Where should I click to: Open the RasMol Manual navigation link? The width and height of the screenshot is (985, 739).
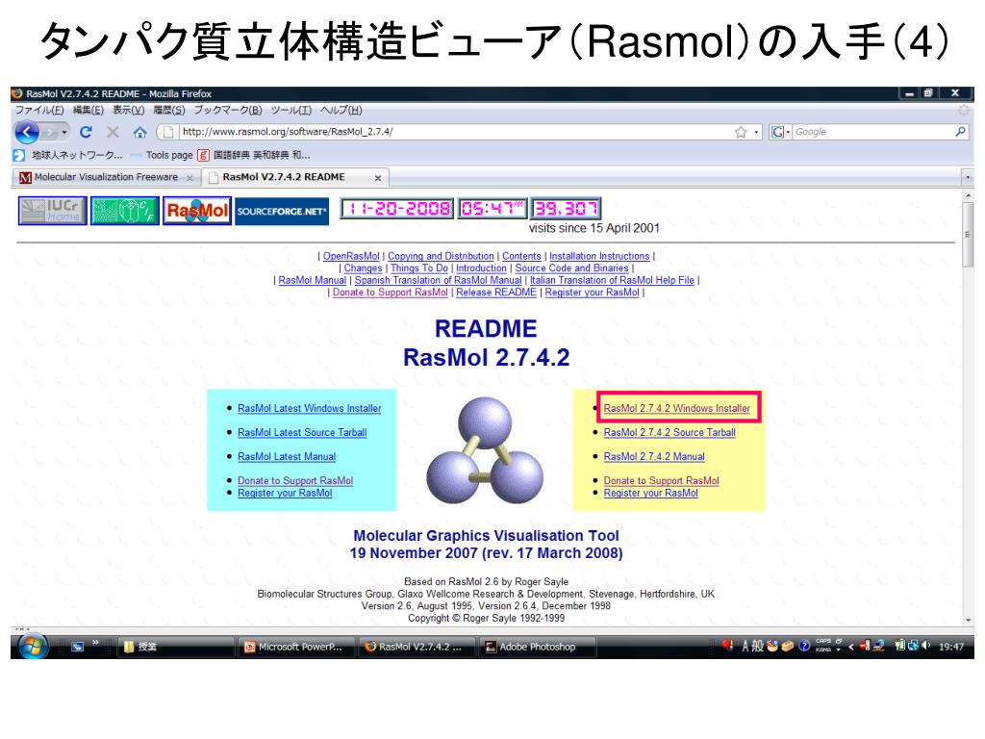coord(313,280)
